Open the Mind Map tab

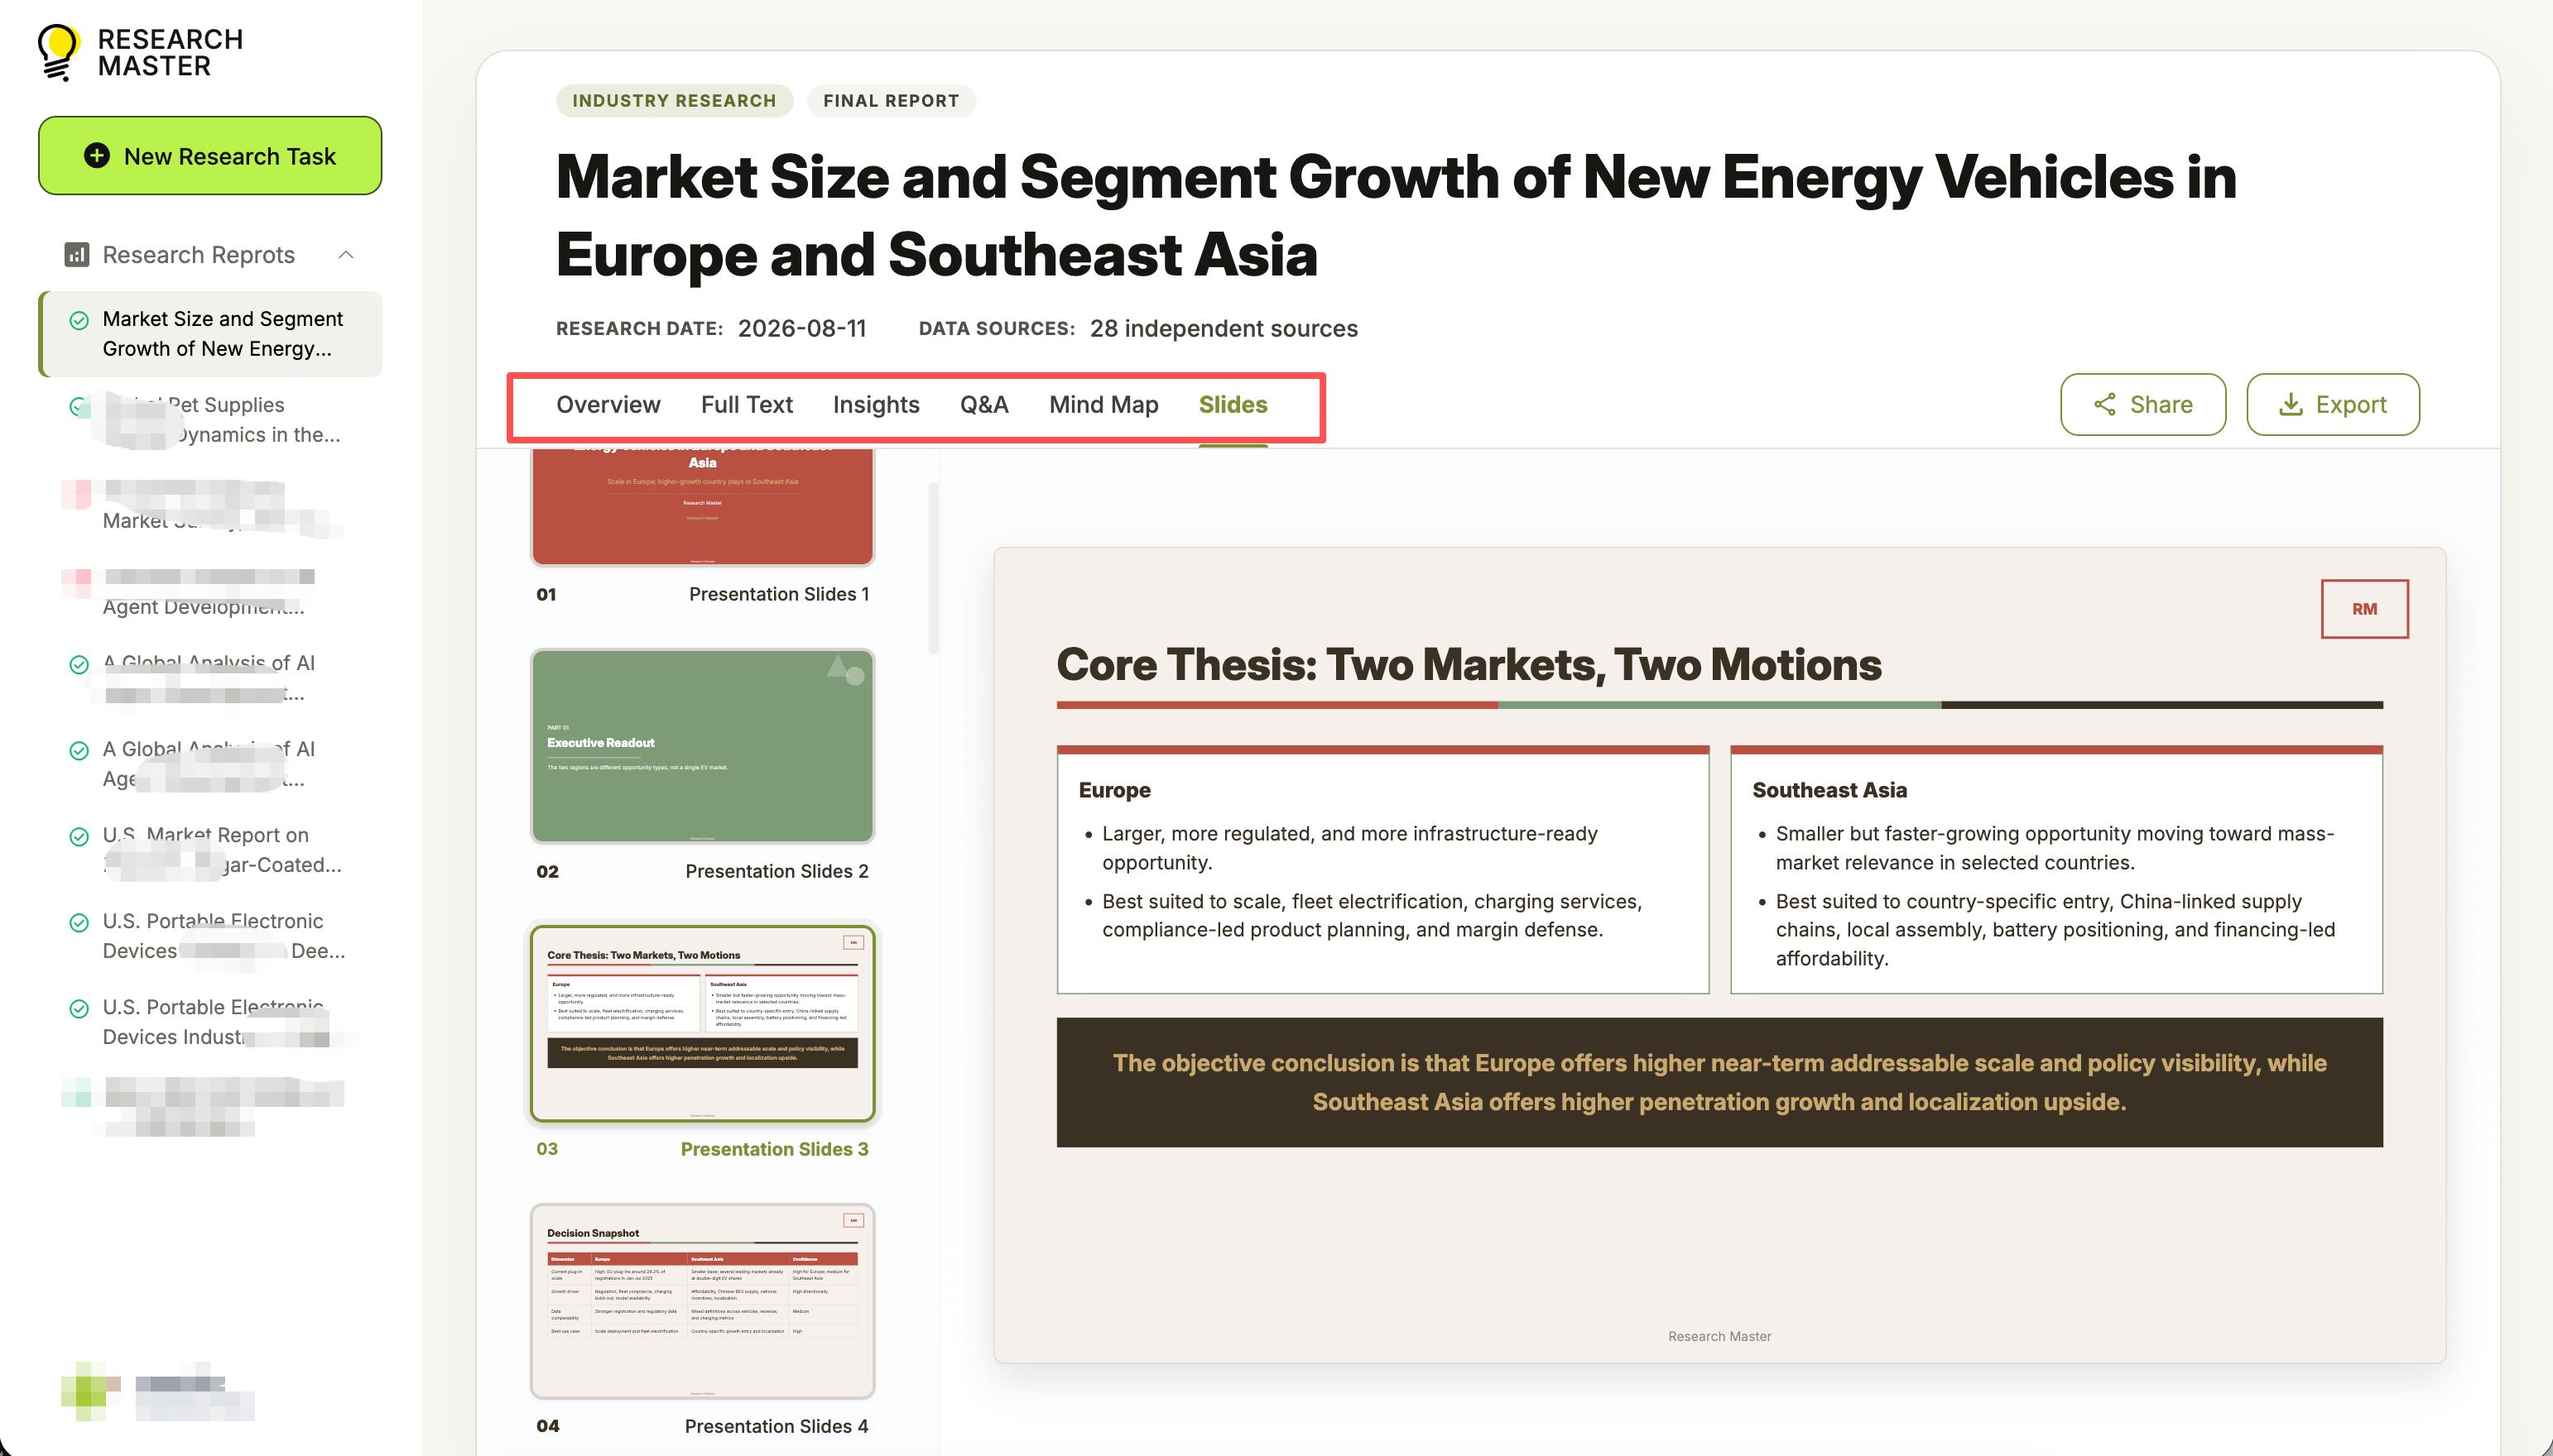click(1103, 404)
